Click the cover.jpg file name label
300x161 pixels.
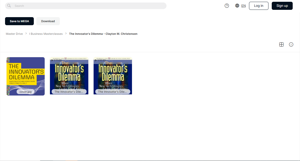25,92
